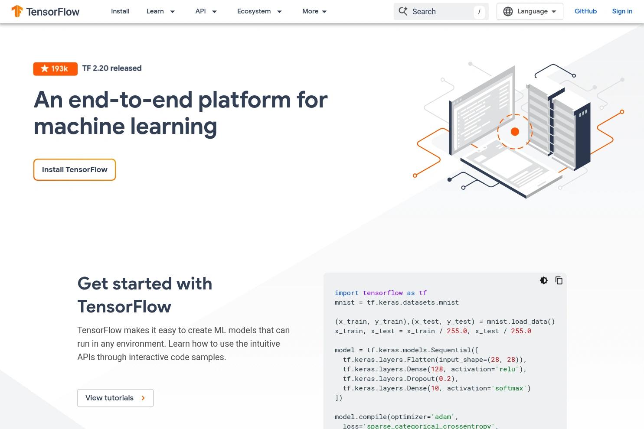The height and width of the screenshot is (429, 644).
Task: Expand the Learn dropdown arrow
Action: coord(172,12)
